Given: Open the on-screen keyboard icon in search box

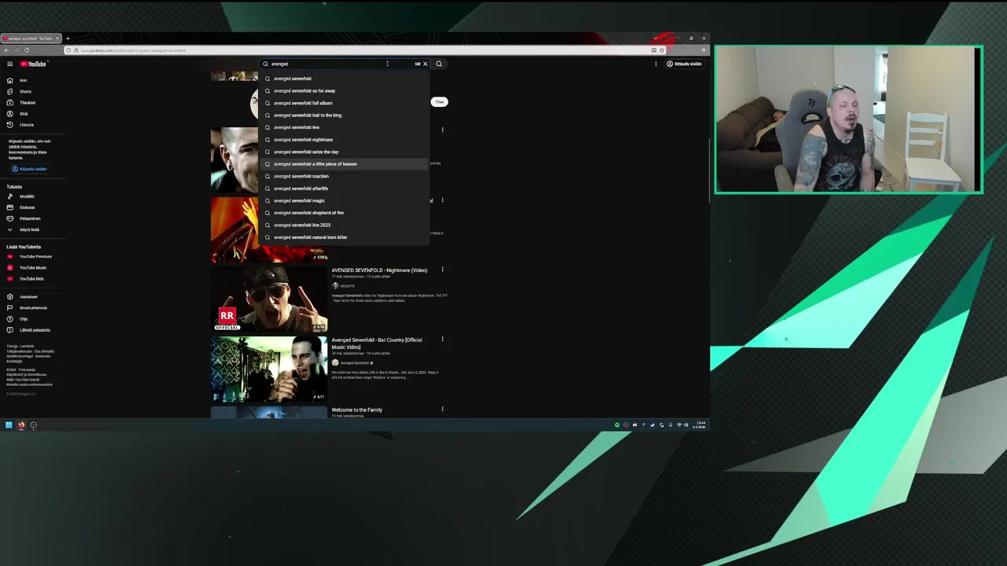Looking at the screenshot, I should tap(417, 64).
